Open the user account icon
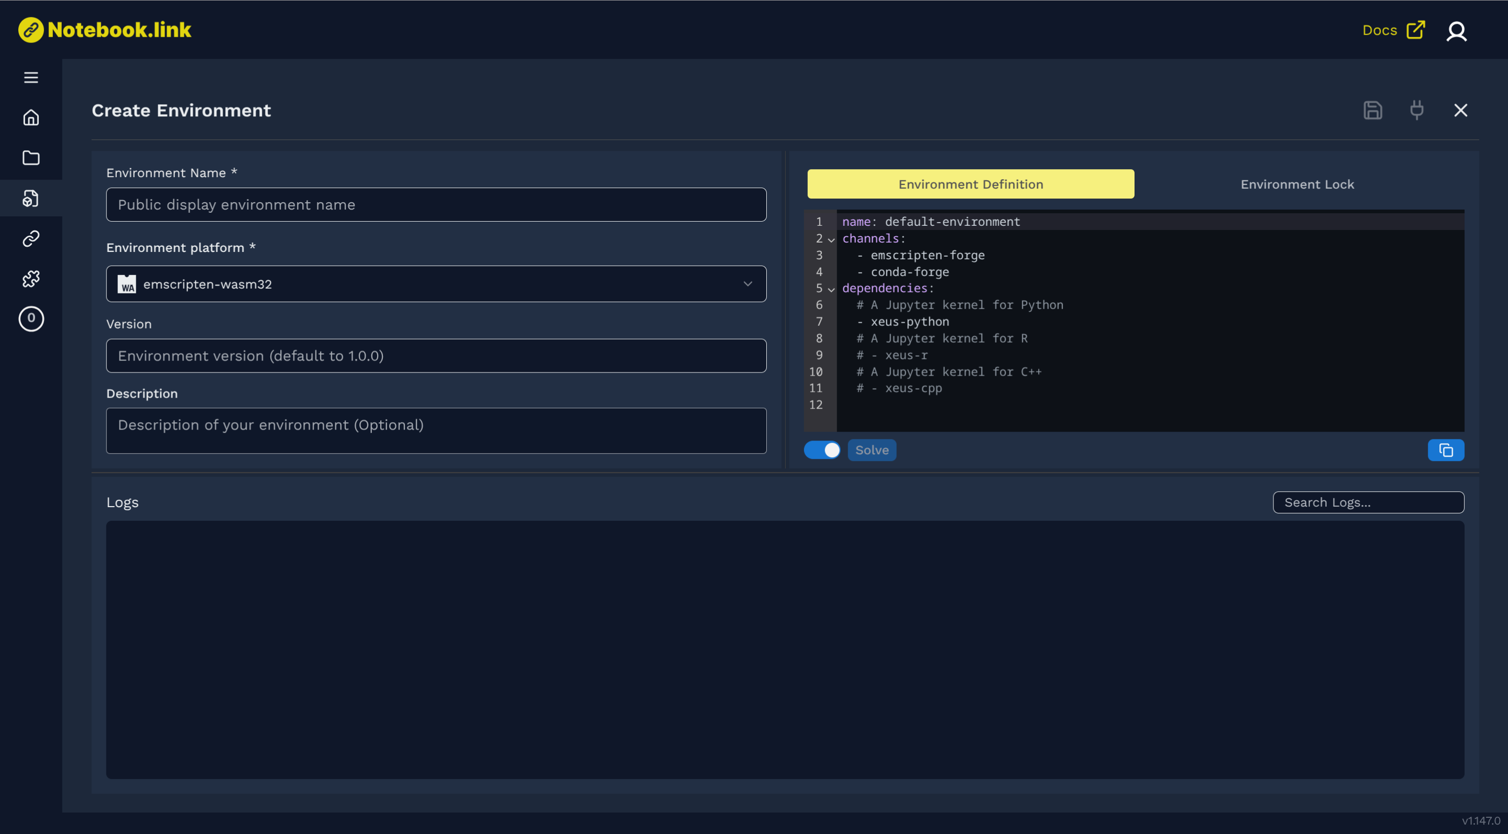This screenshot has width=1508, height=834. pyautogui.click(x=1457, y=31)
